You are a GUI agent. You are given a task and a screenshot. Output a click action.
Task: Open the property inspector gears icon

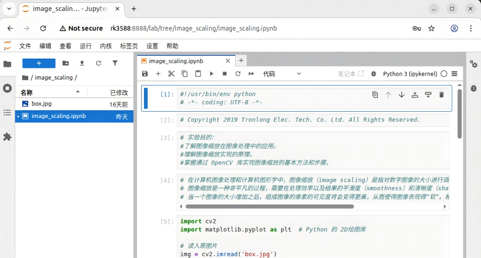coord(474,64)
